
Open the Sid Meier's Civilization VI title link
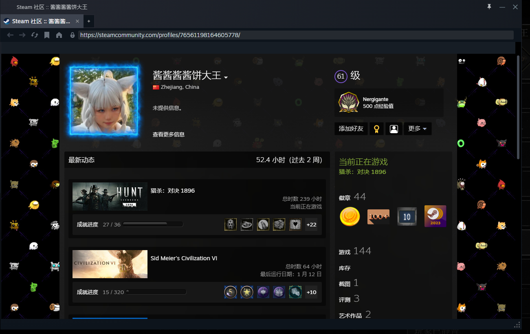point(184,258)
